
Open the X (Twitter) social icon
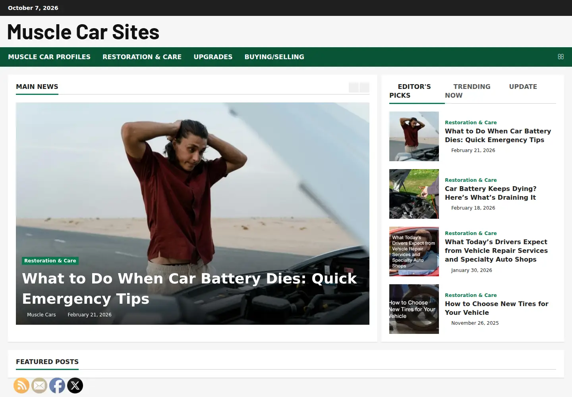tap(75, 385)
